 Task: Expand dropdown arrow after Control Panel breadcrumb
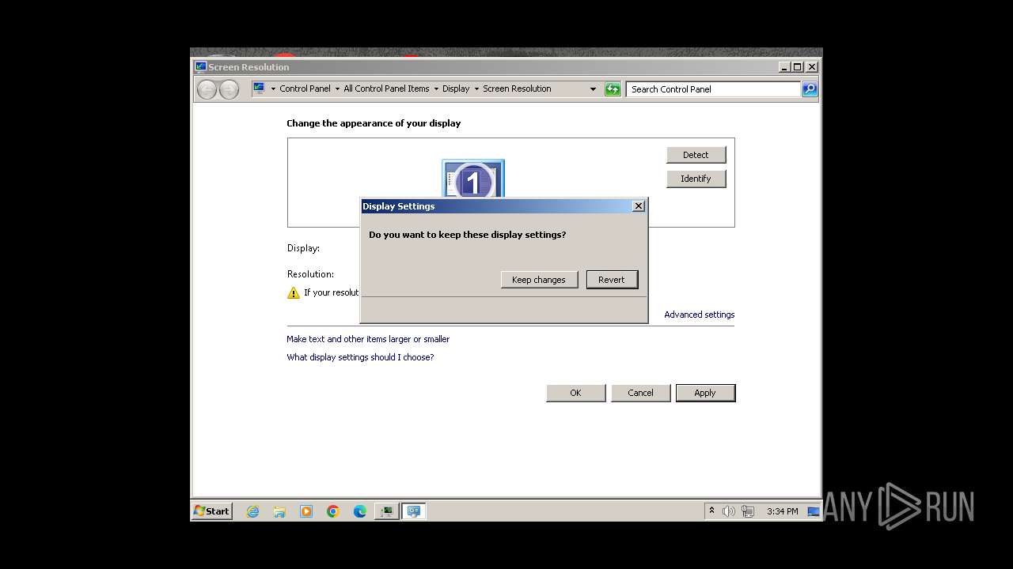(x=337, y=89)
